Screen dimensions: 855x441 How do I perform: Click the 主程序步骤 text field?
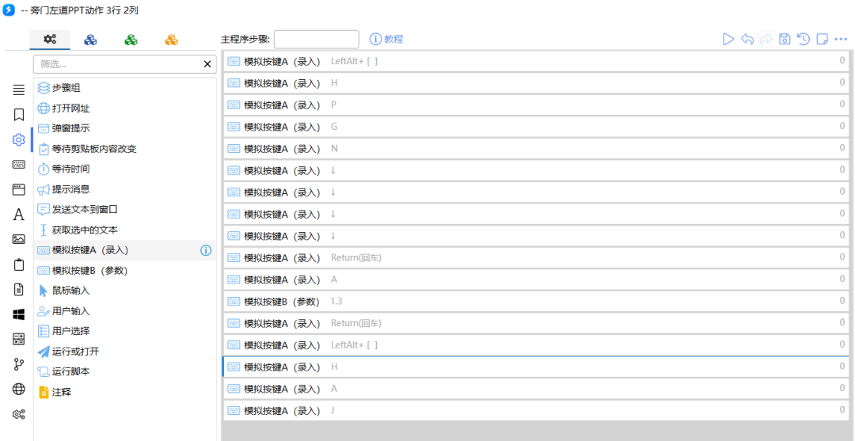[x=316, y=39]
